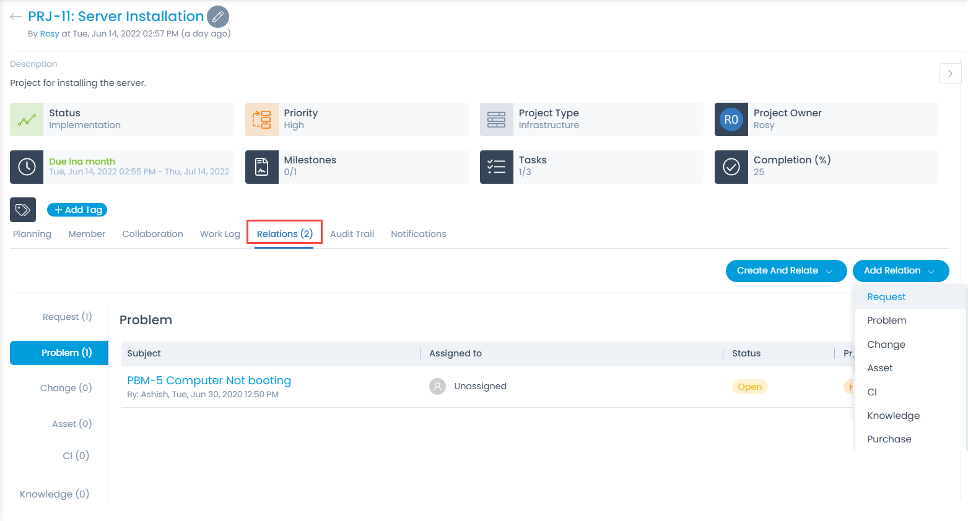Click the Unassigned user avatar
This screenshot has height=521, width=968.
[438, 385]
